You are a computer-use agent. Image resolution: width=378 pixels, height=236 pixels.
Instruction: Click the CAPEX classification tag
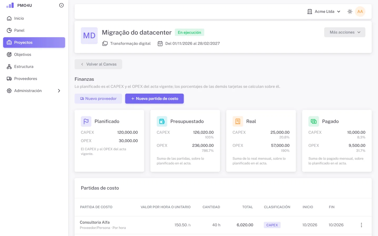(272, 225)
